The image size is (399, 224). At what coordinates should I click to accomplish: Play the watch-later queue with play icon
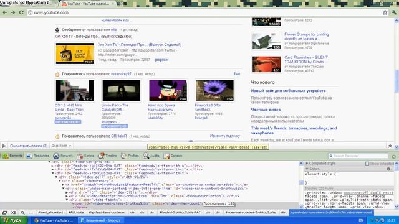[x=4, y=146]
